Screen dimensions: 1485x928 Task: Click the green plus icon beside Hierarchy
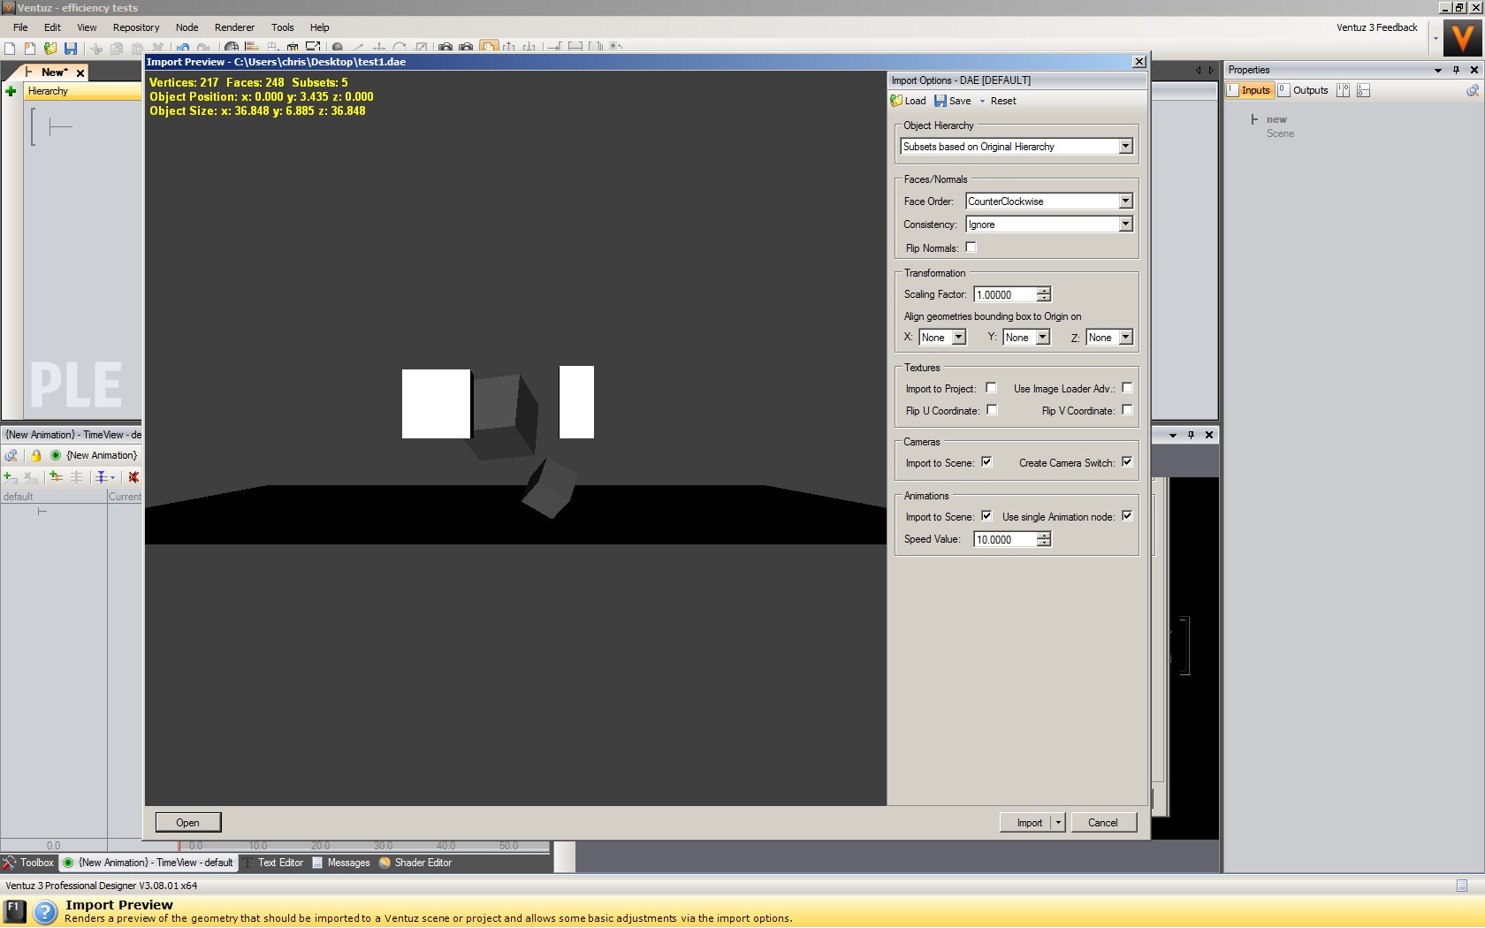coord(11,91)
